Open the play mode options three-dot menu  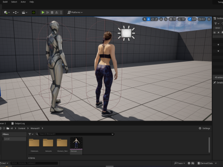(61, 13)
